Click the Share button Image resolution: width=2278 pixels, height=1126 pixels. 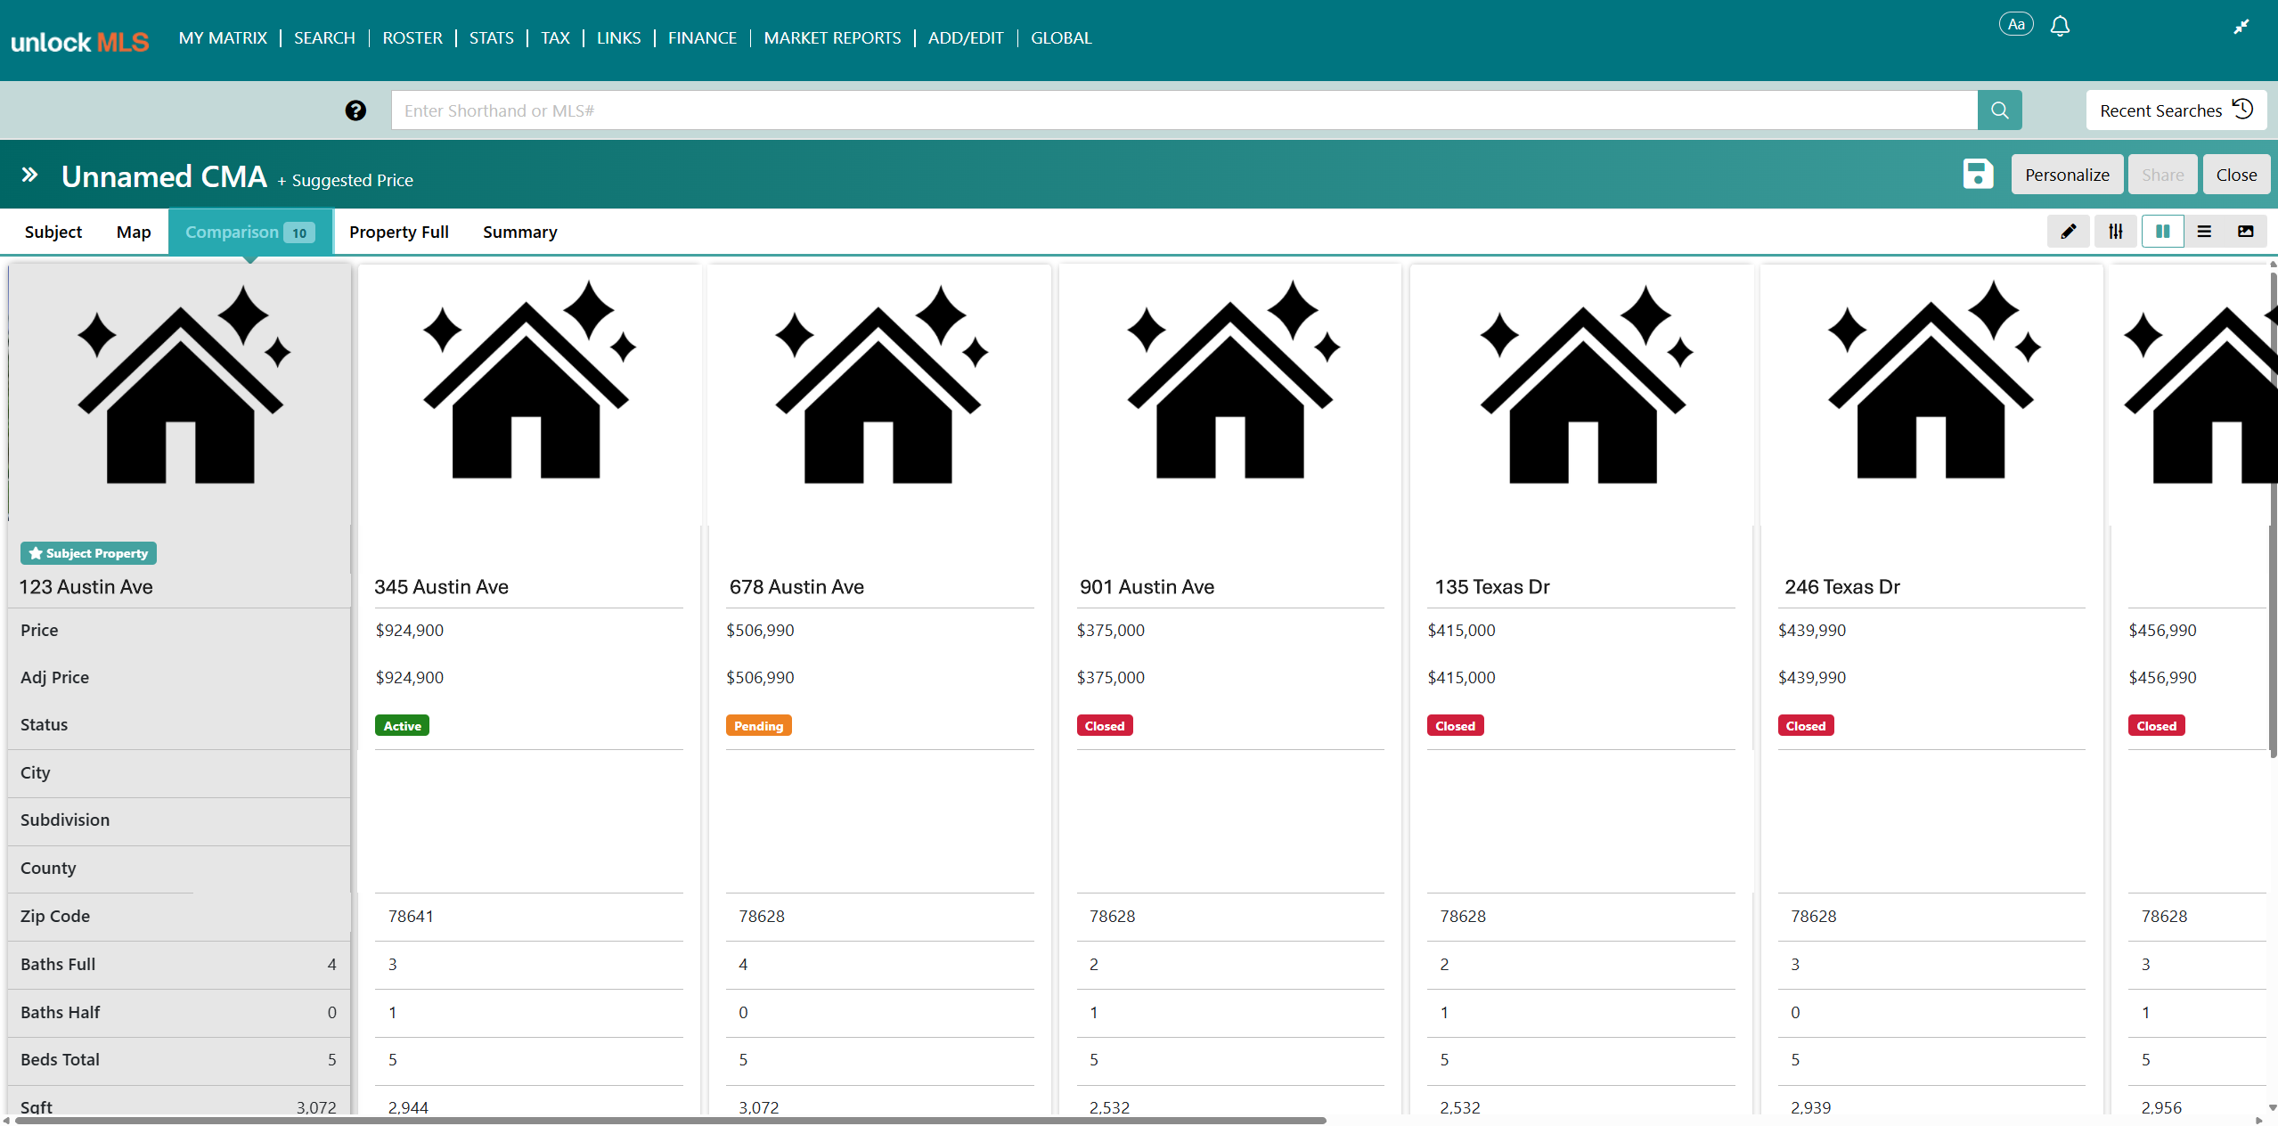click(x=2163, y=175)
